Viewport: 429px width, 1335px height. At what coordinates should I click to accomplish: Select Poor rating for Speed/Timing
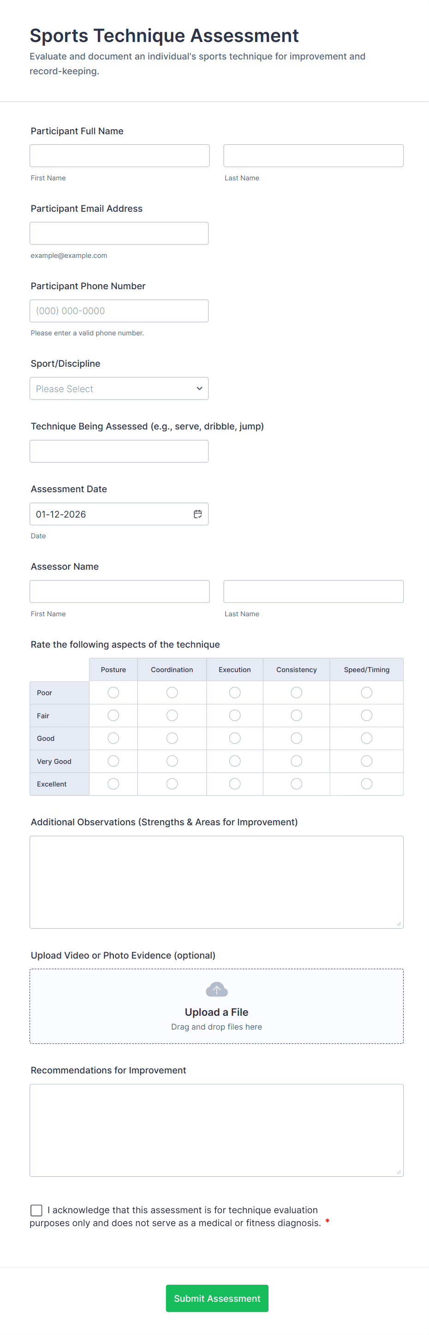[366, 692]
